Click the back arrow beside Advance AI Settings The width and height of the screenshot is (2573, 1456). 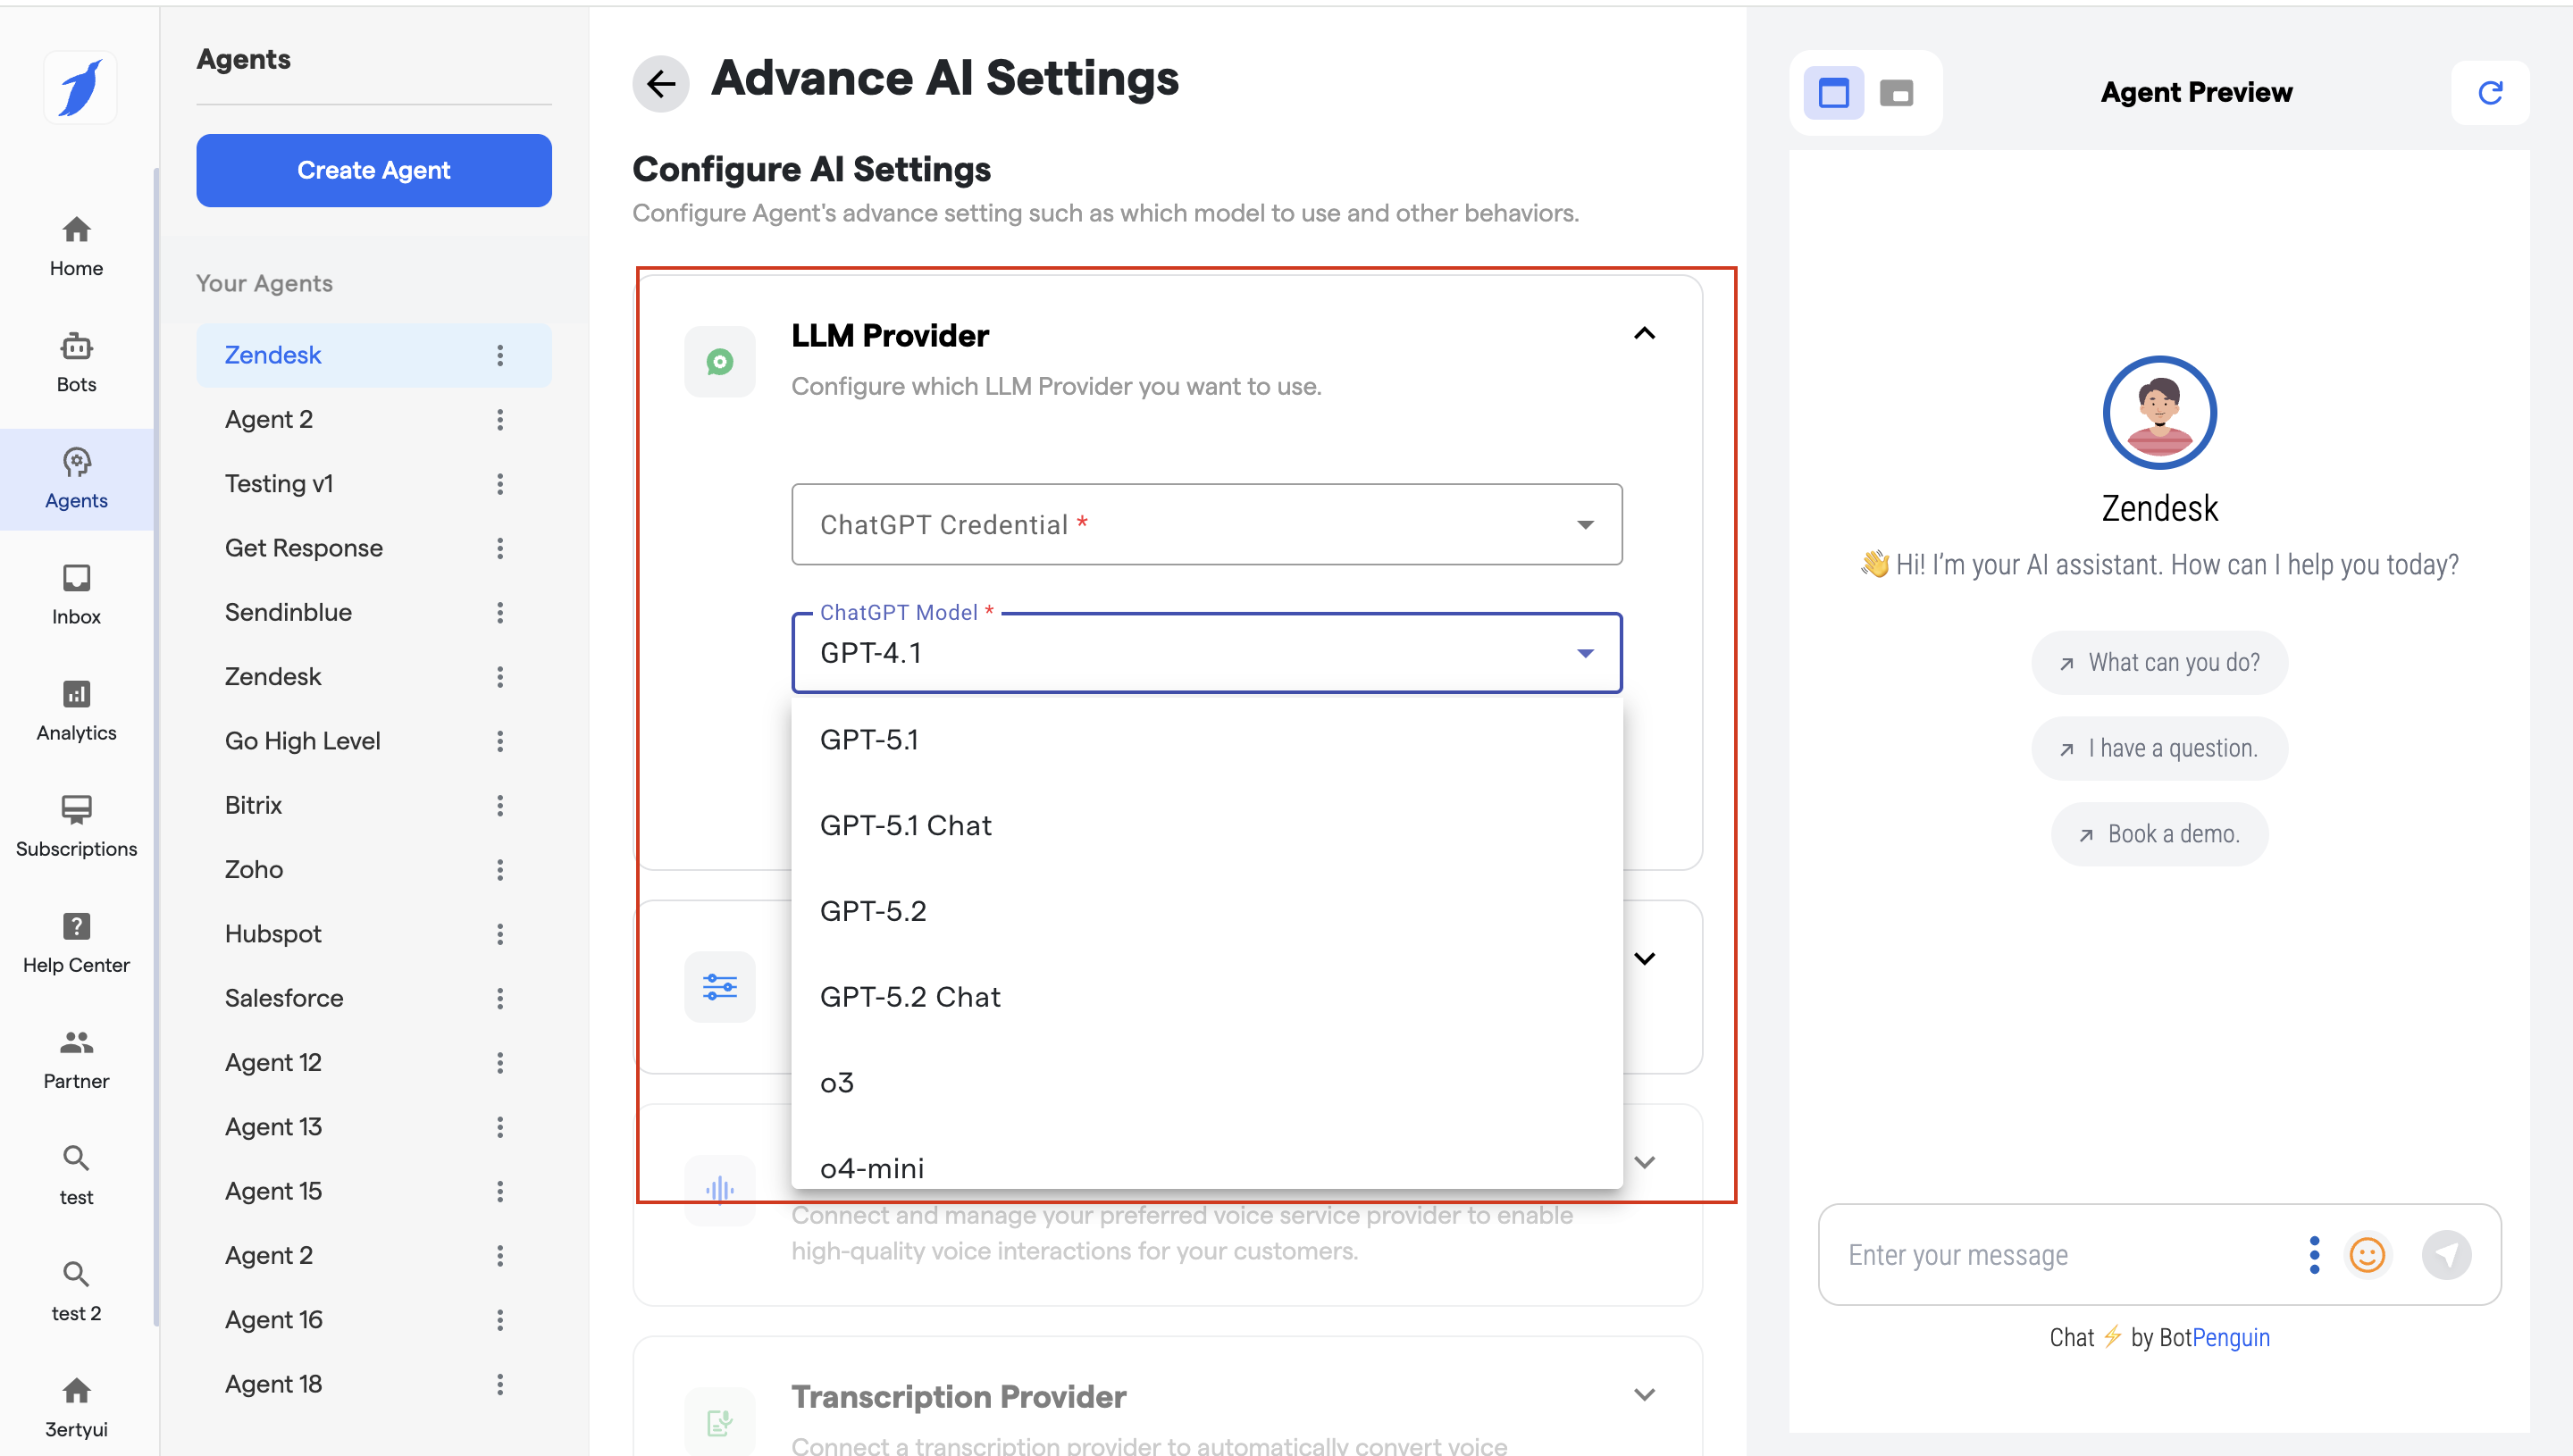(x=660, y=83)
